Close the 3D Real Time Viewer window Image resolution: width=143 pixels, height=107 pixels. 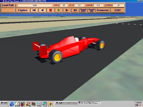142,1
